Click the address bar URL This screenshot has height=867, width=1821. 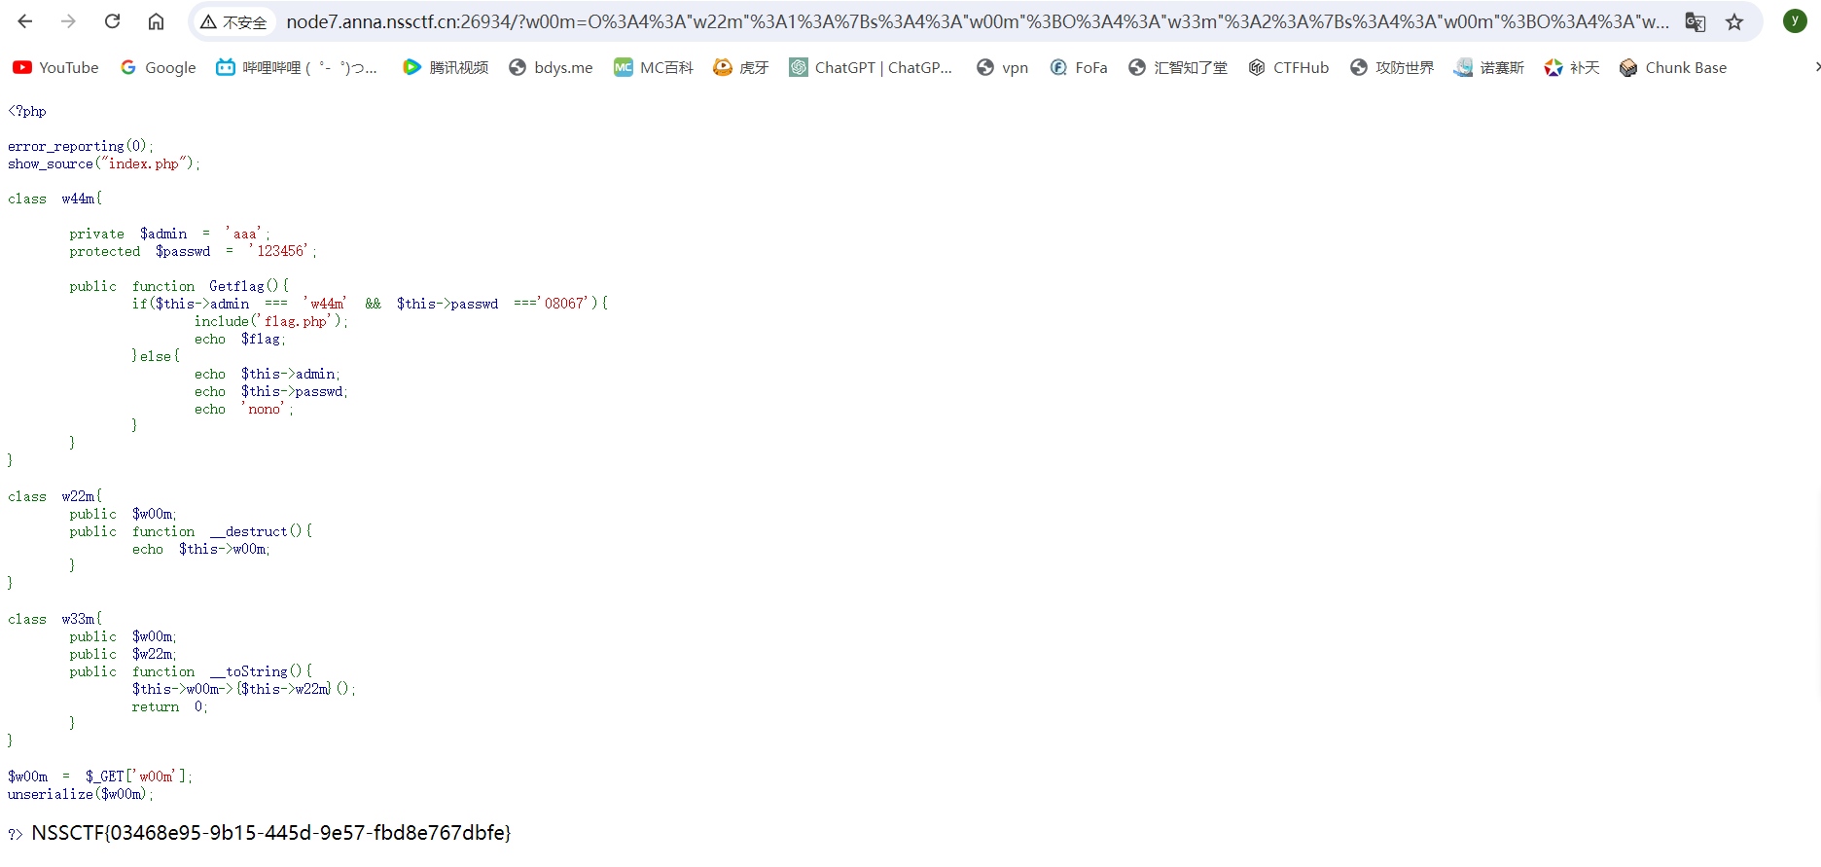pyautogui.click(x=977, y=21)
